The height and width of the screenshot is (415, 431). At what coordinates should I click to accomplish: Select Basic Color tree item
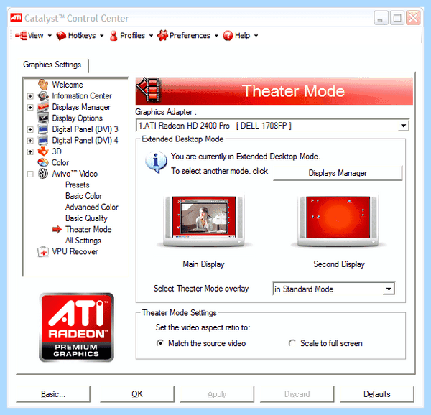pos(84,196)
